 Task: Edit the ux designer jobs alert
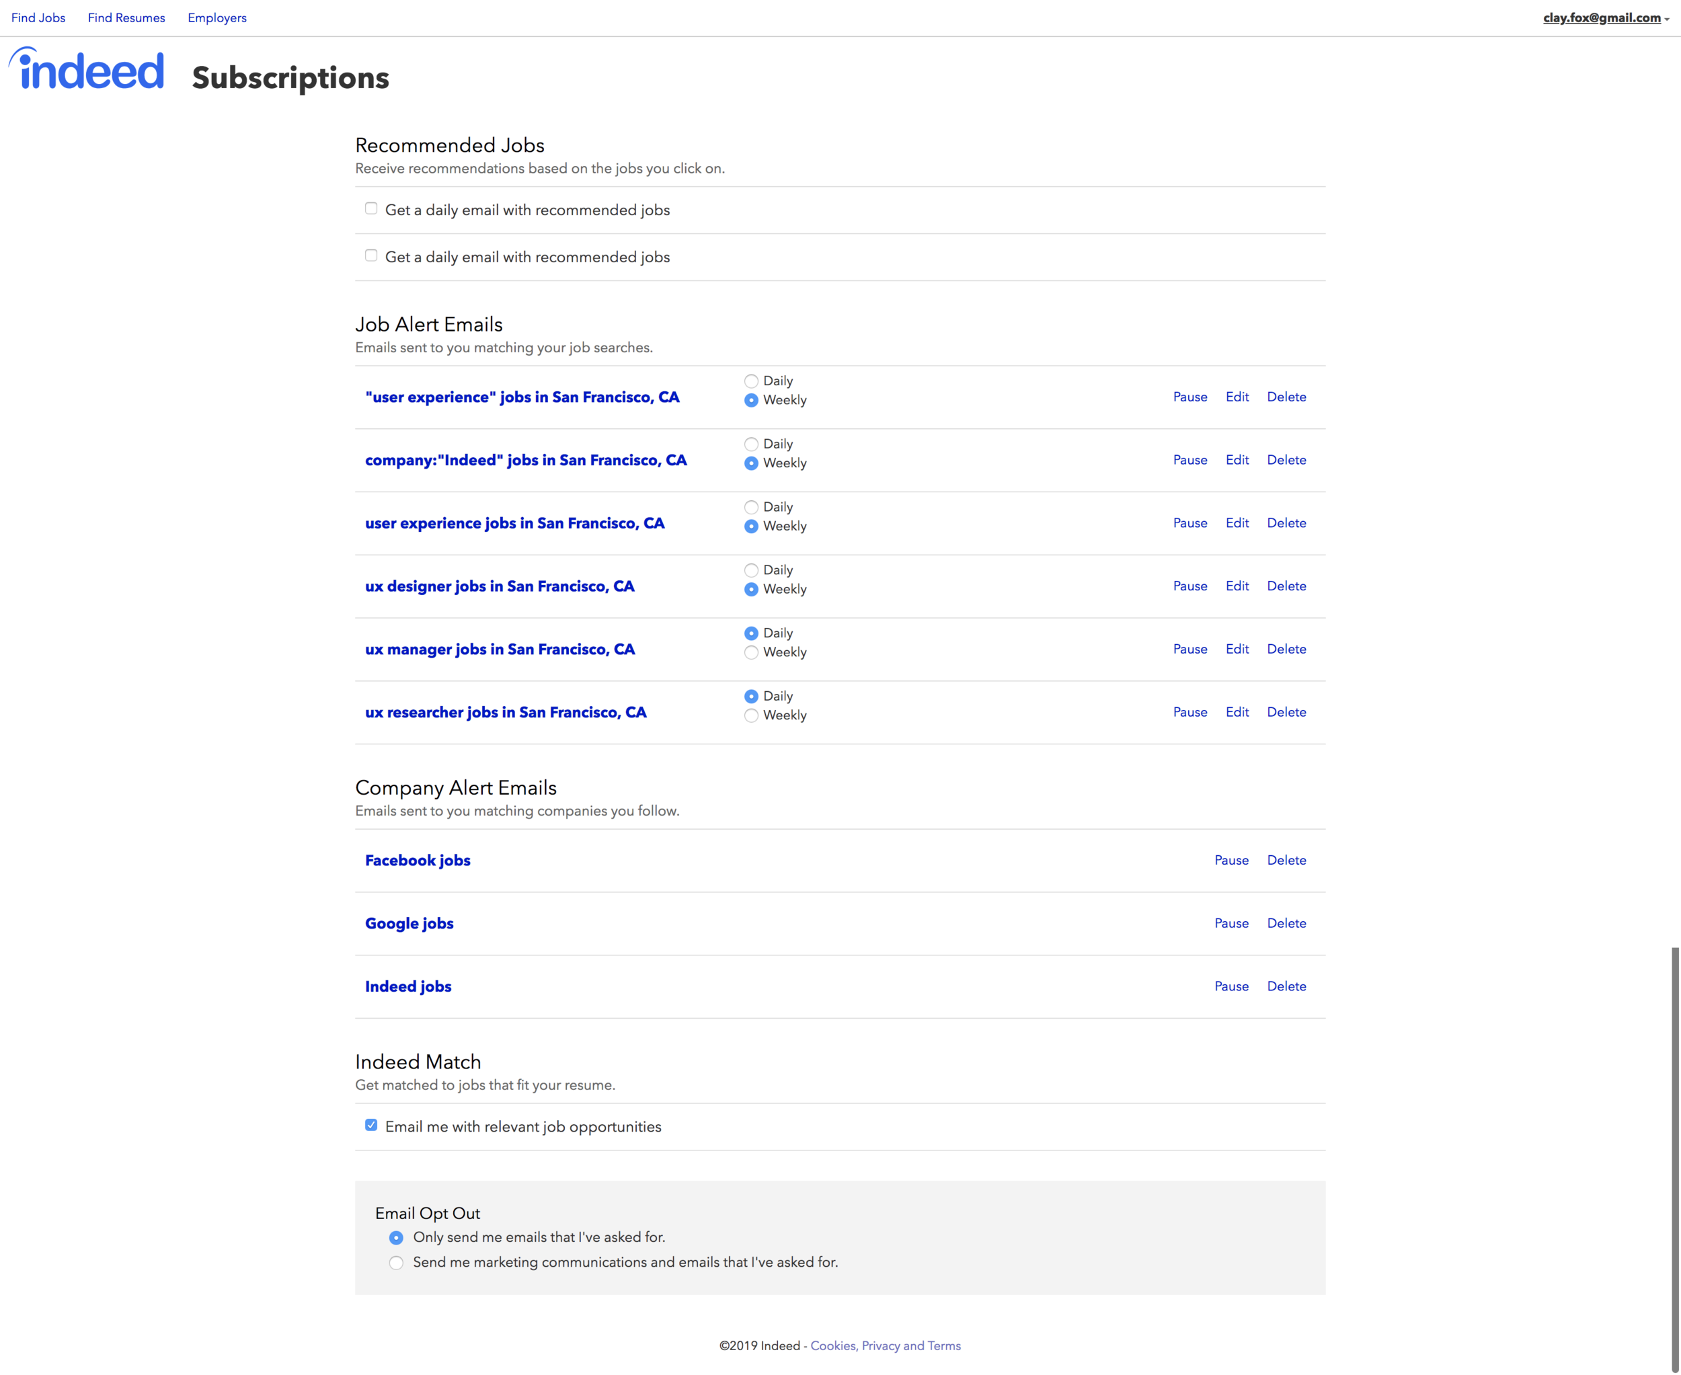point(1237,586)
